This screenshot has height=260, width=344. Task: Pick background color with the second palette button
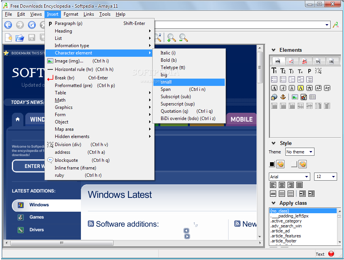[303, 164]
